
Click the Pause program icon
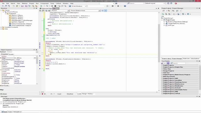(52, 6)
